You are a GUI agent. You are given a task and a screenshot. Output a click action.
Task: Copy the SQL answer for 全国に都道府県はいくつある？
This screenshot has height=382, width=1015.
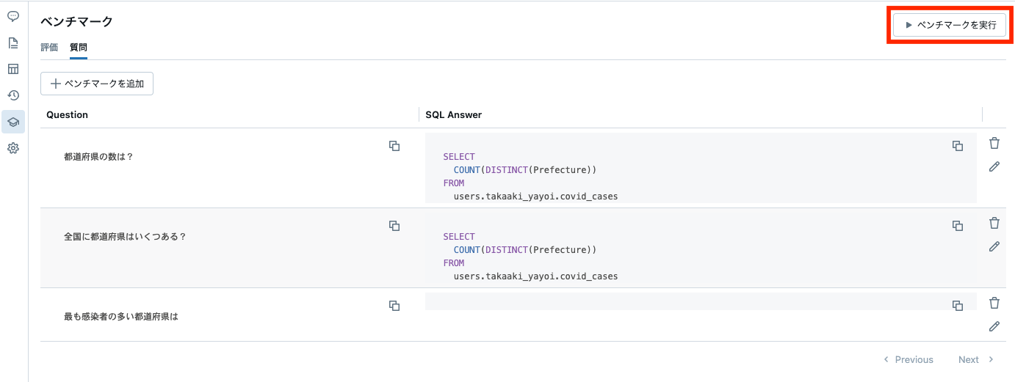click(x=958, y=226)
